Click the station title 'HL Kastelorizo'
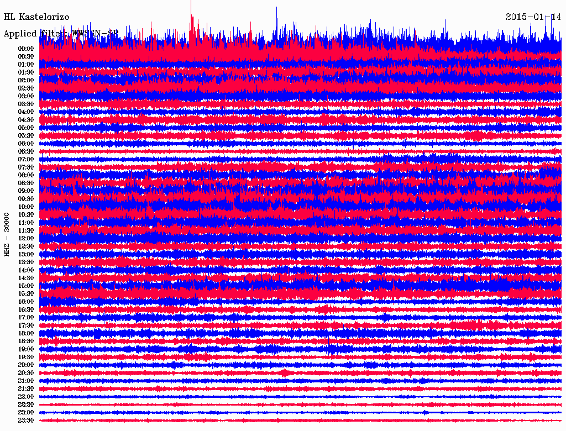 (x=36, y=17)
